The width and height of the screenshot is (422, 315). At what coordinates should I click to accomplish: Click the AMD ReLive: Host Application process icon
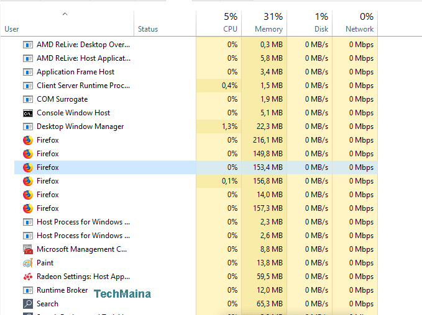[x=28, y=58]
